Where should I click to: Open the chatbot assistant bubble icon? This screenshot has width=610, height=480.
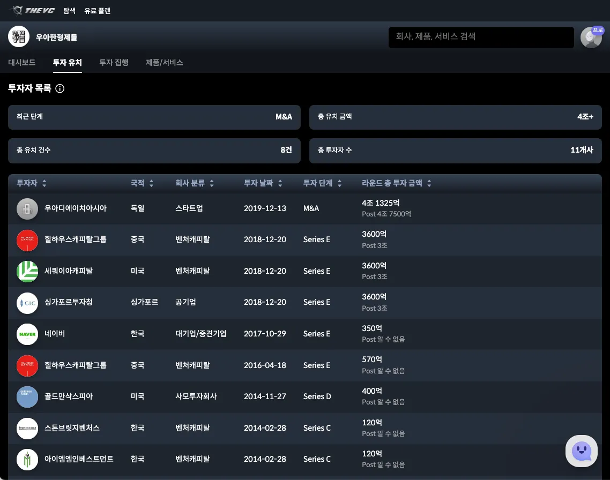[x=581, y=451]
